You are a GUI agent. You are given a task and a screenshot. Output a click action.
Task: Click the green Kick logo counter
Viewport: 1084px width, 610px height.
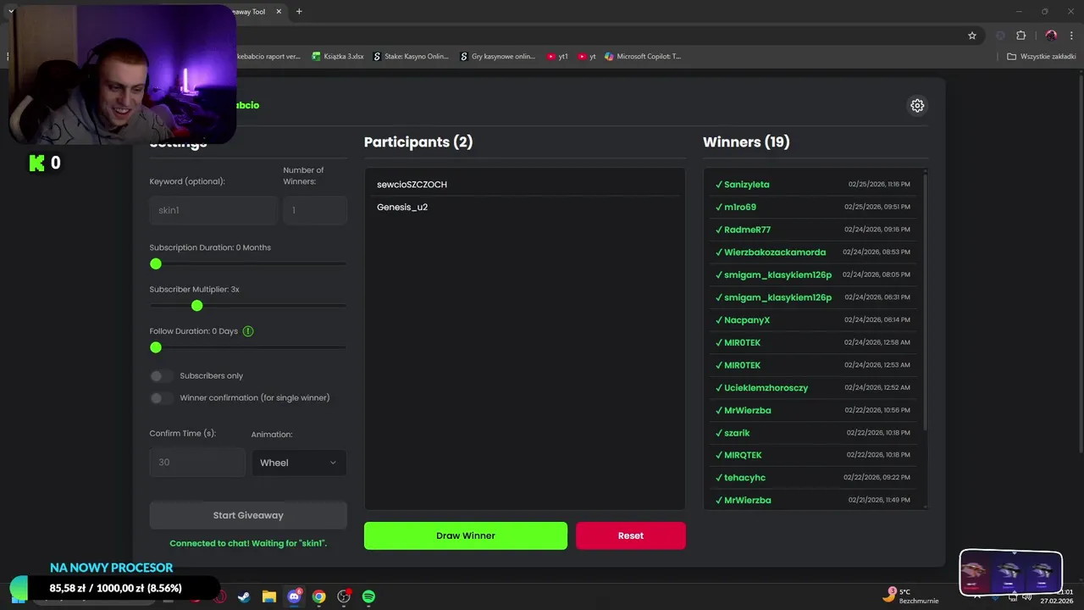click(x=45, y=163)
